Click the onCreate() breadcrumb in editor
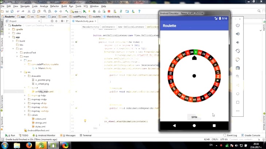266x149 pixels. (x=108, y=27)
